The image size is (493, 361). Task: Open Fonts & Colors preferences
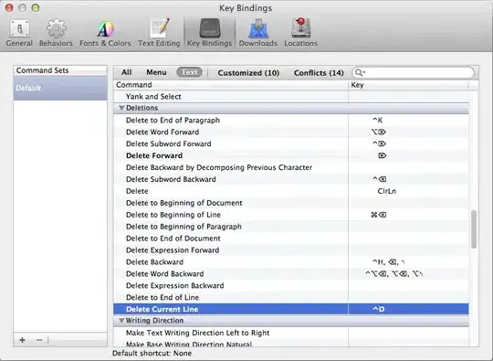(105, 33)
